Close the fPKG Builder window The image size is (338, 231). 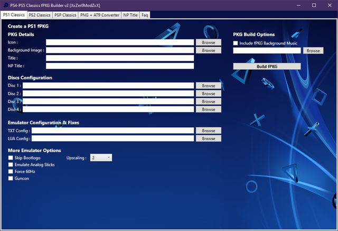[330, 5]
